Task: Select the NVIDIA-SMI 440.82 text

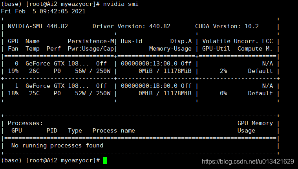Action: click(38, 26)
